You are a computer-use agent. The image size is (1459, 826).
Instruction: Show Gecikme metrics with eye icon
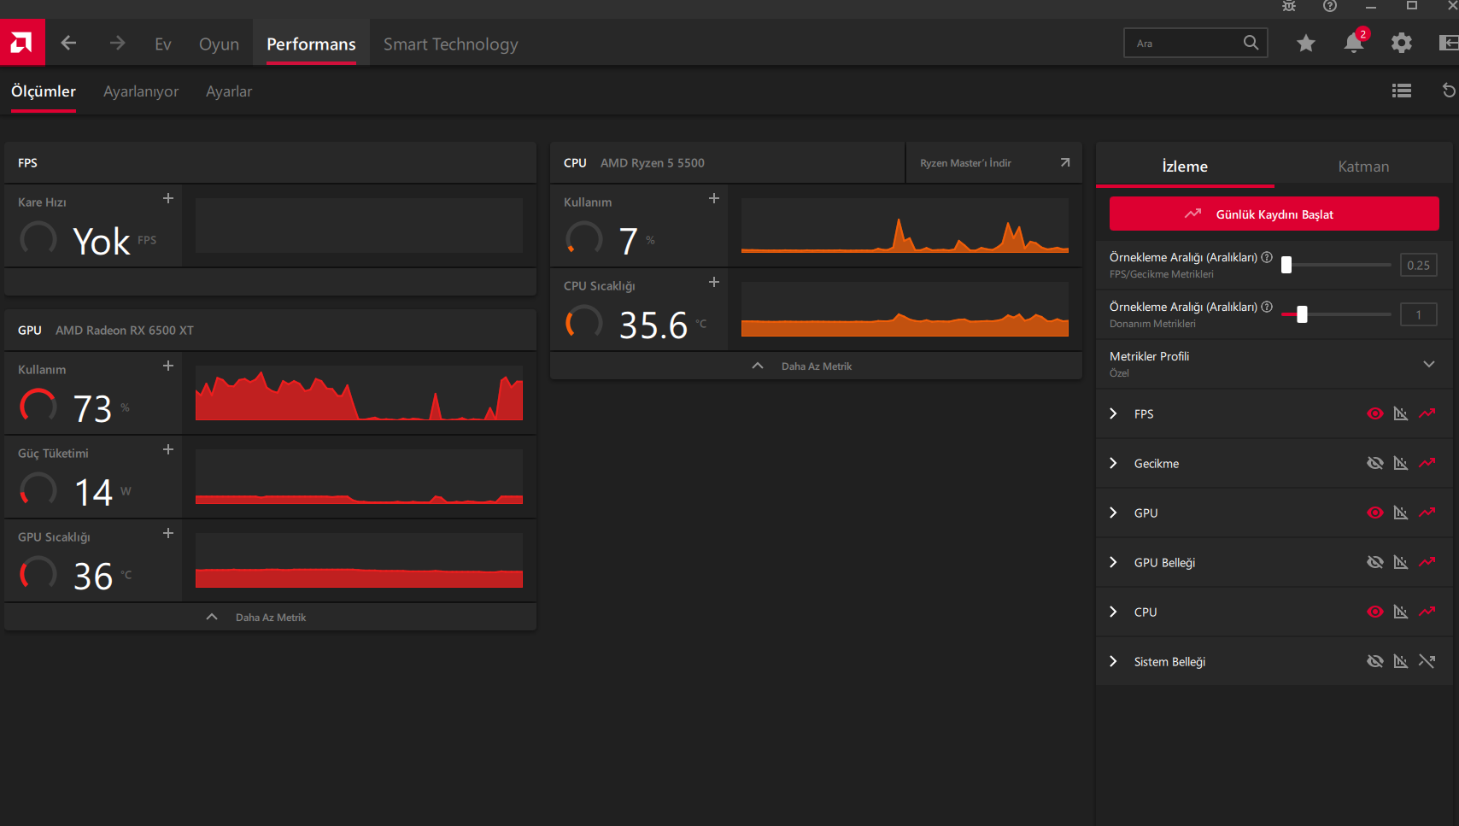tap(1374, 463)
